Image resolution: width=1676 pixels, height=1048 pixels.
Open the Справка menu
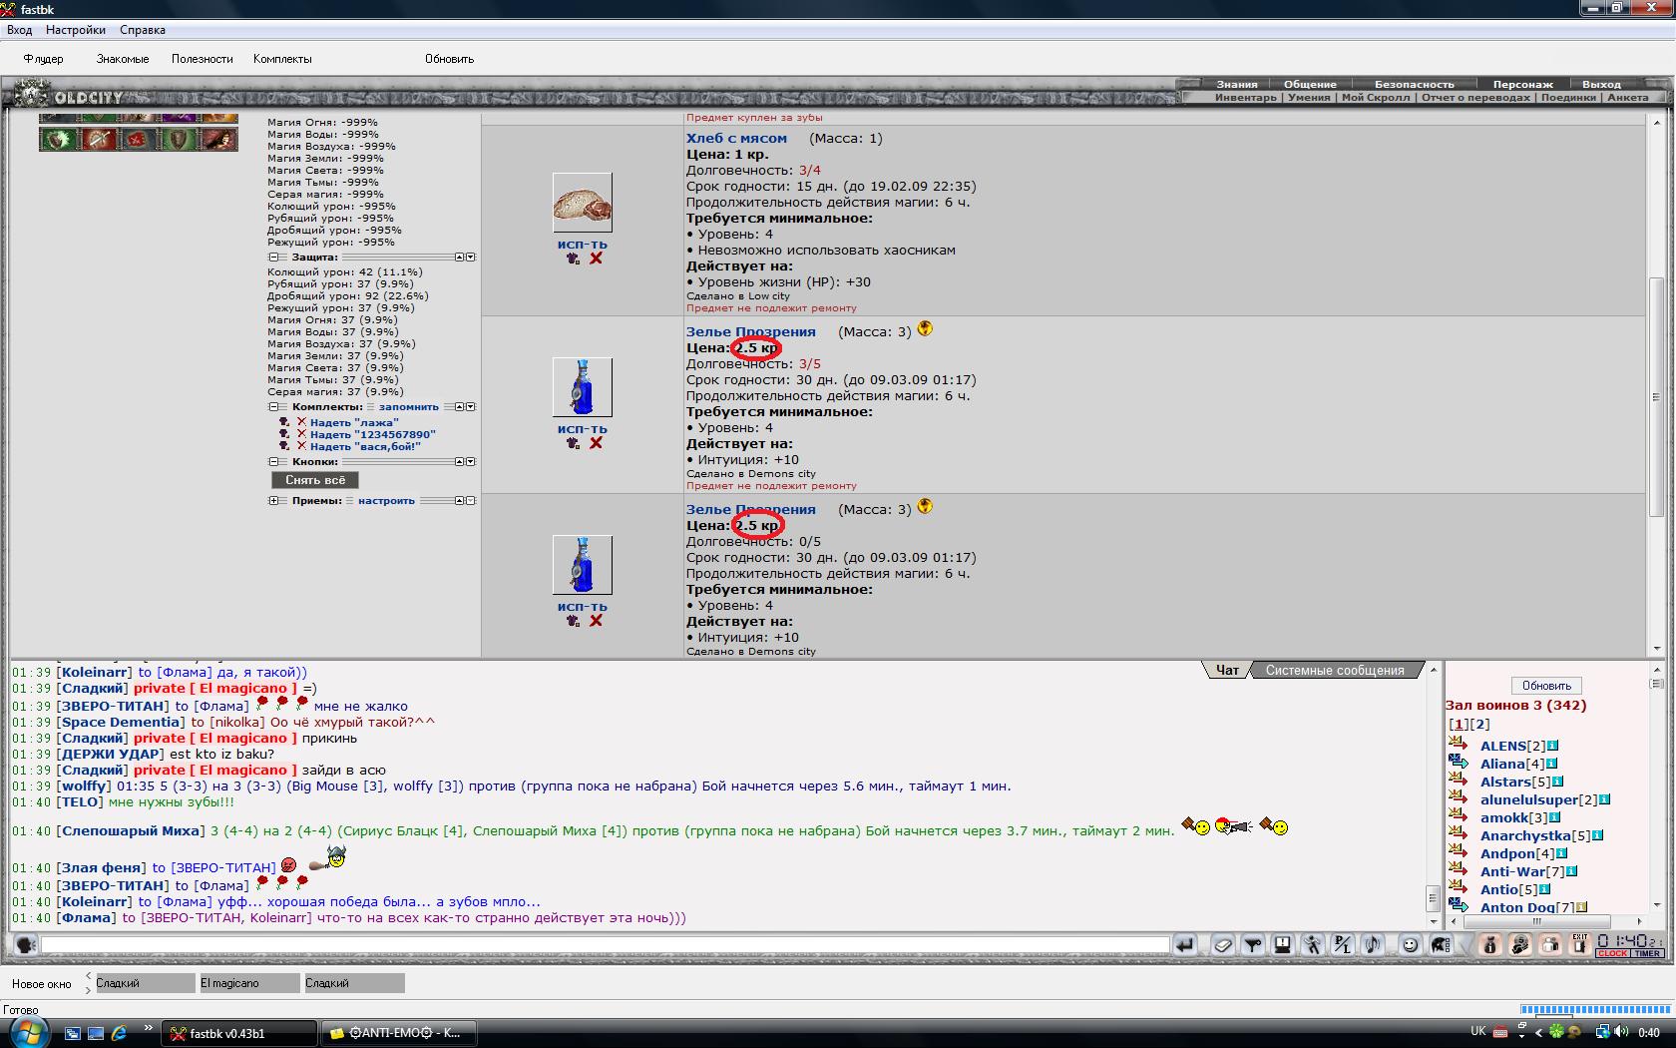pyautogui.click(x=143, y=30)
